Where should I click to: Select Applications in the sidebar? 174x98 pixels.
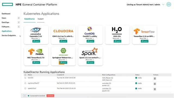point(7,31)
